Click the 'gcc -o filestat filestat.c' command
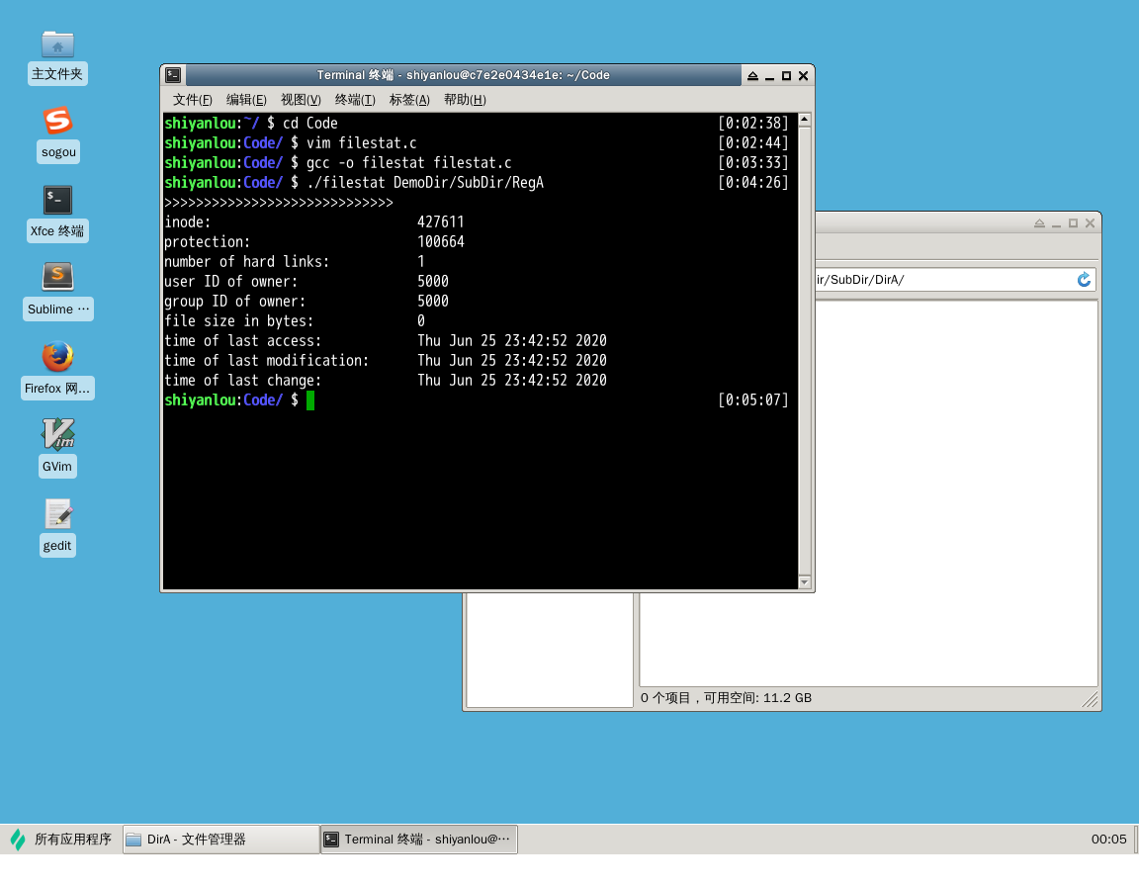This screenshot has height=886, width=1139. click(x=409, y=163)
